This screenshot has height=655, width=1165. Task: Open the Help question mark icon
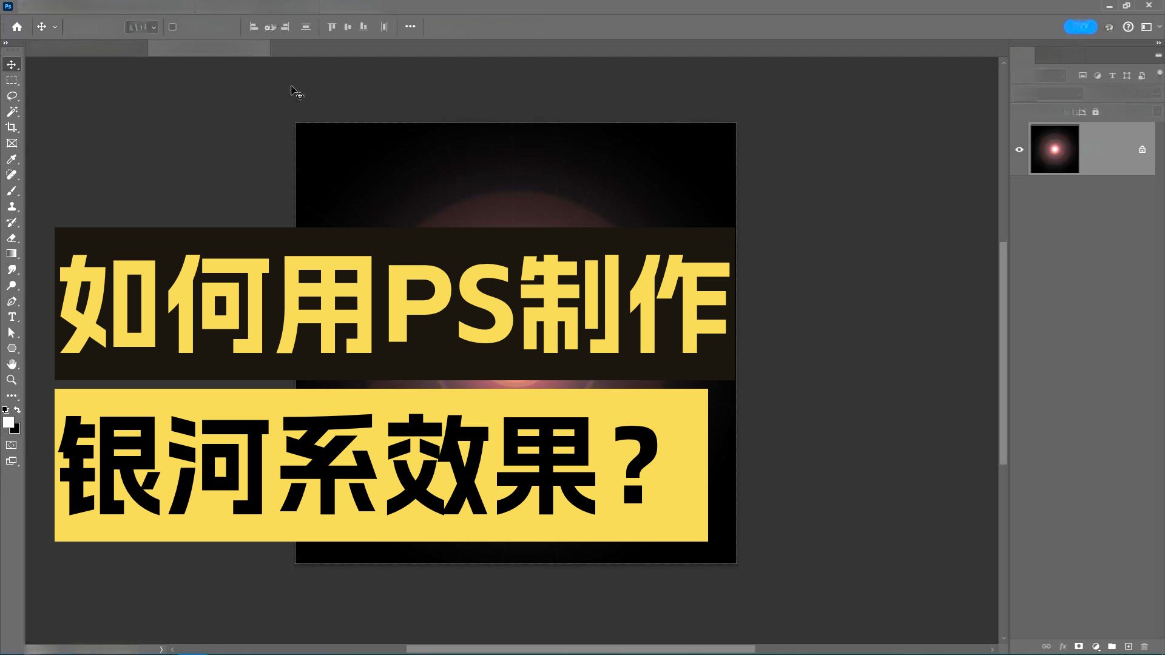[1128, 27]
